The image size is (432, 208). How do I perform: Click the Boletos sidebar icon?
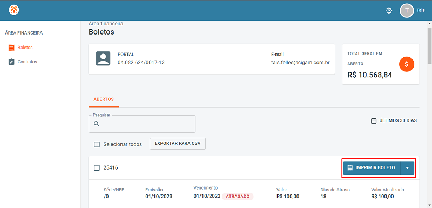tap(11, 48)
